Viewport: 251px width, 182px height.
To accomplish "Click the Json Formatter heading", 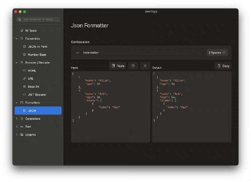I will [90, 26].
